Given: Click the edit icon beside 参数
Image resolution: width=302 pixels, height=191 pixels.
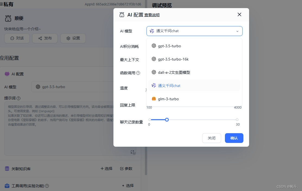Looking at the screenshot, I should (x=122, y=169).
